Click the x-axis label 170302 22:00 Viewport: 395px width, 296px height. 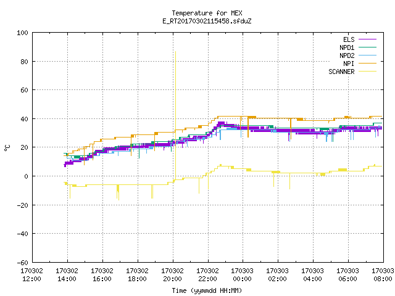(x=207, y=275)
